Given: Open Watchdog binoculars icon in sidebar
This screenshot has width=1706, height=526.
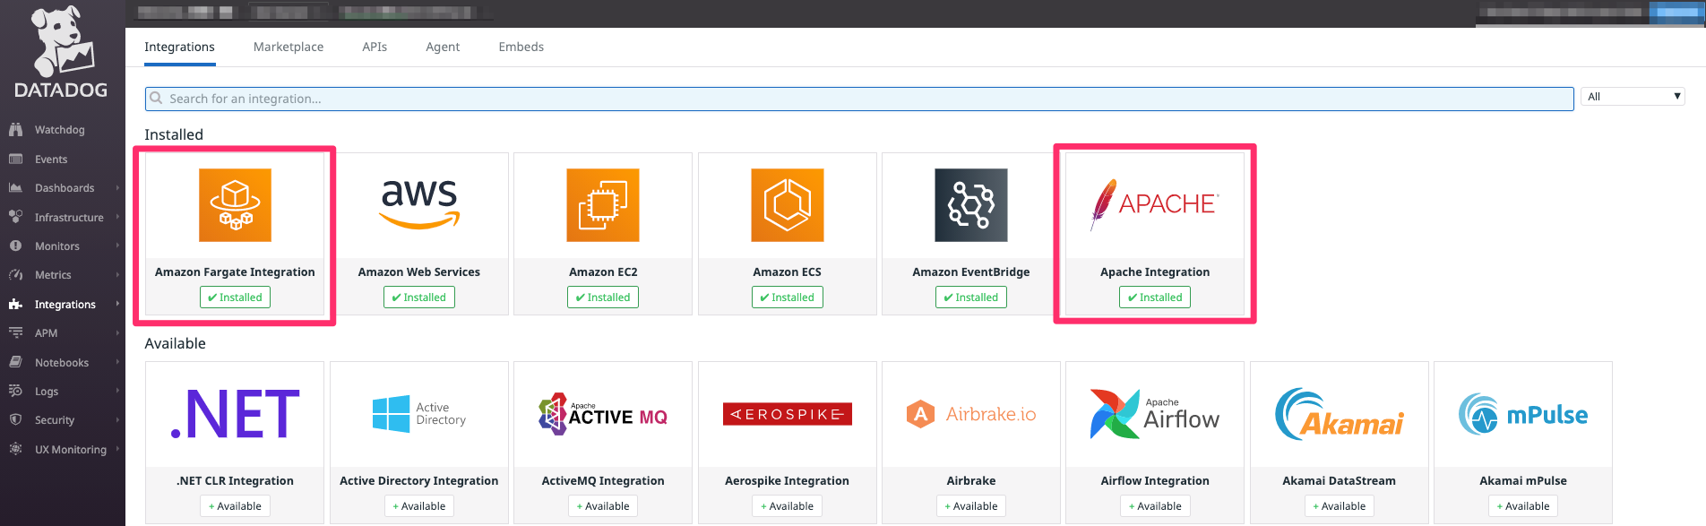Looking at the screenshot, I should click(15, 130).
